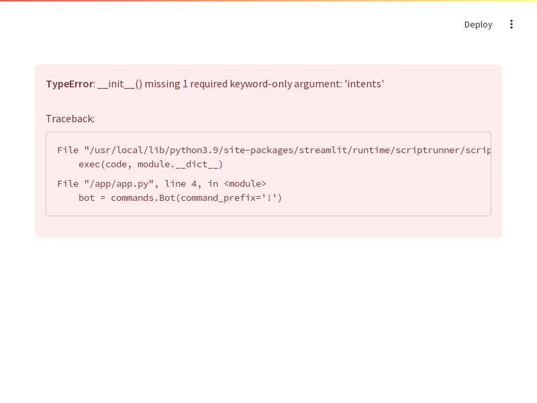537x403 pixels.
Task: Click the "exec(code, module.__dict__)" line
Action: (x=150, y=164)
